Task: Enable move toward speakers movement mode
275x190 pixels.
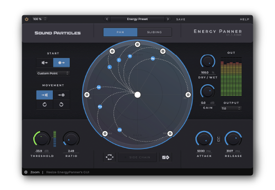Action: (44, 95)
